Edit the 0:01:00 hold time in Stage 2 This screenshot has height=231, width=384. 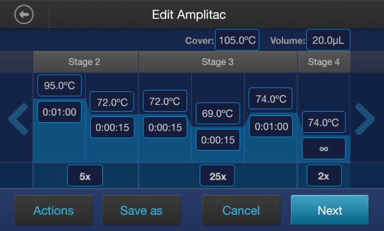tap(59, 112)
